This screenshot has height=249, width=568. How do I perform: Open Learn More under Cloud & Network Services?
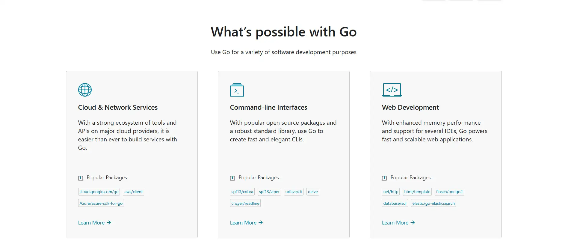tap(94, 223)
